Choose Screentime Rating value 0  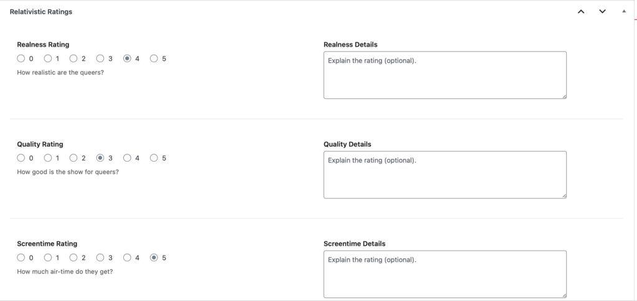pos(21,257)
